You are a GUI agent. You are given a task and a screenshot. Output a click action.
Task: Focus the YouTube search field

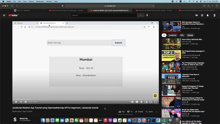pyautogui.click(x=104, y=15)
